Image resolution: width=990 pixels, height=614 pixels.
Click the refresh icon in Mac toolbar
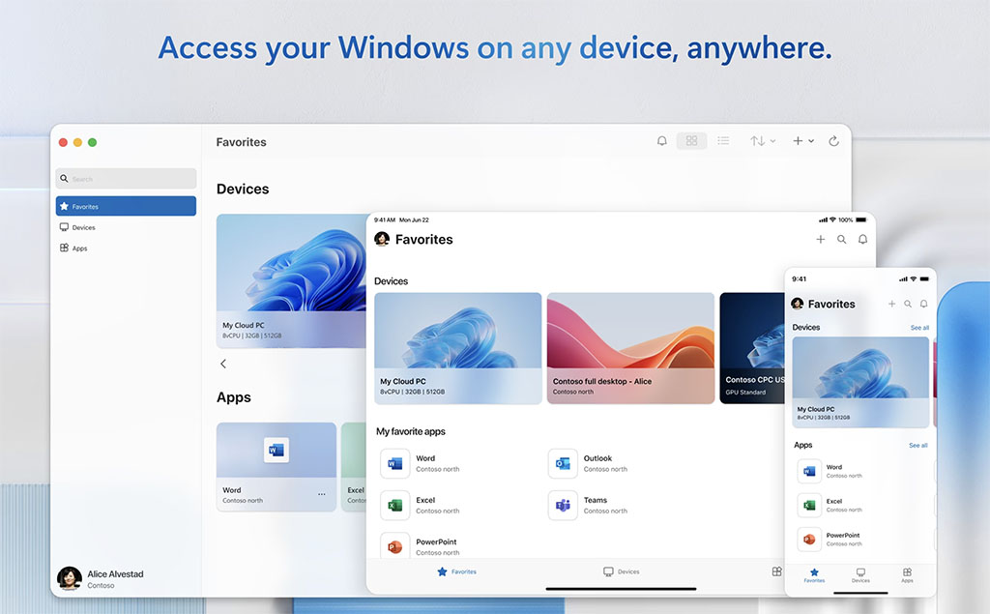pos(833,141)
